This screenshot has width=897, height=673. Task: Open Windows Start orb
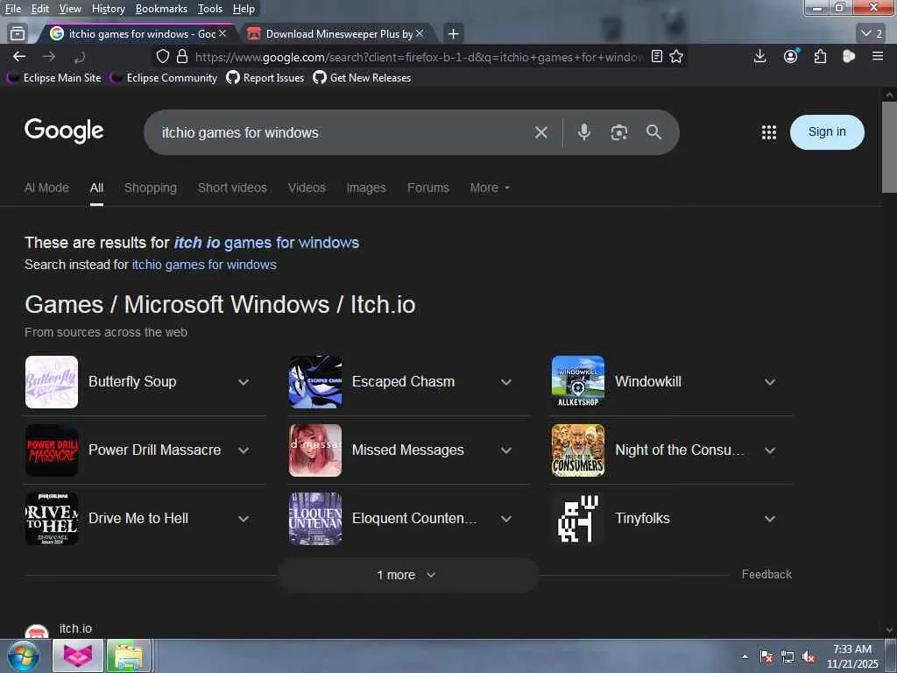pyautogui.click(x=24, y=655)
